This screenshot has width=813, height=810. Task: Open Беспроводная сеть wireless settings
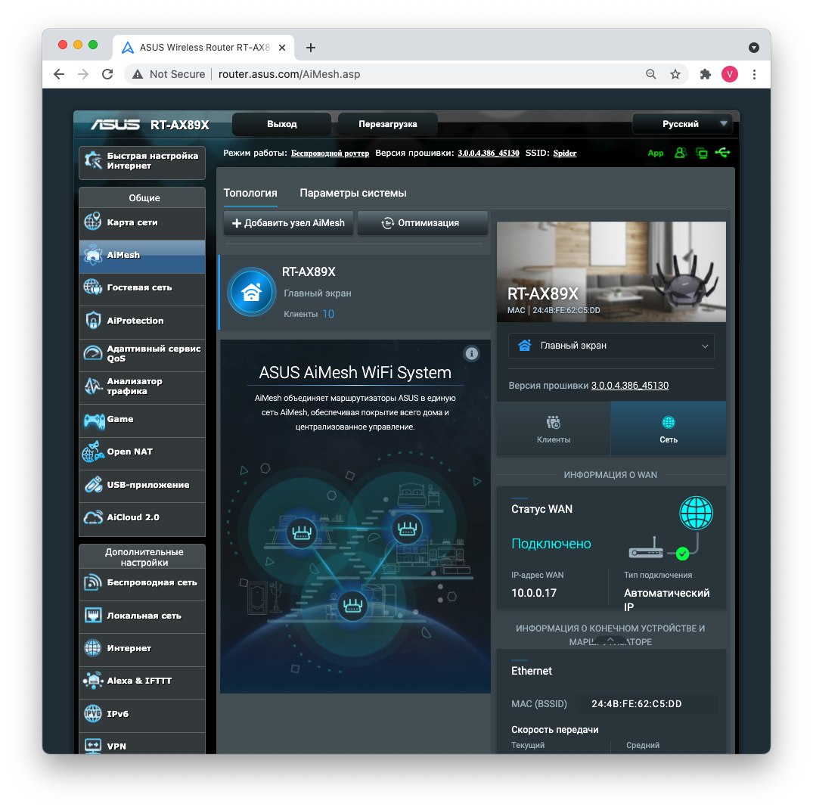pyautogui.click(x=142, y=583)
